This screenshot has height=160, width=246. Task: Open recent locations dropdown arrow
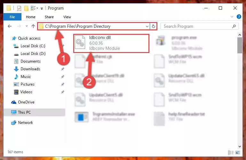pos(27,26)
